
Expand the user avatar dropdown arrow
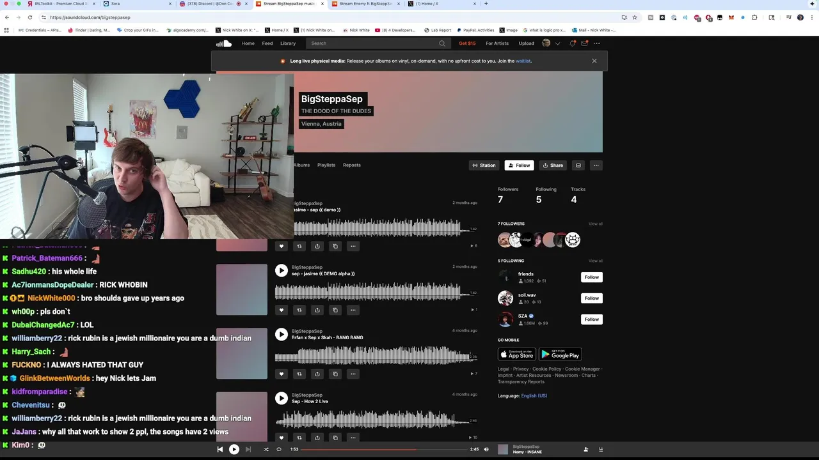tap(557, 43)
